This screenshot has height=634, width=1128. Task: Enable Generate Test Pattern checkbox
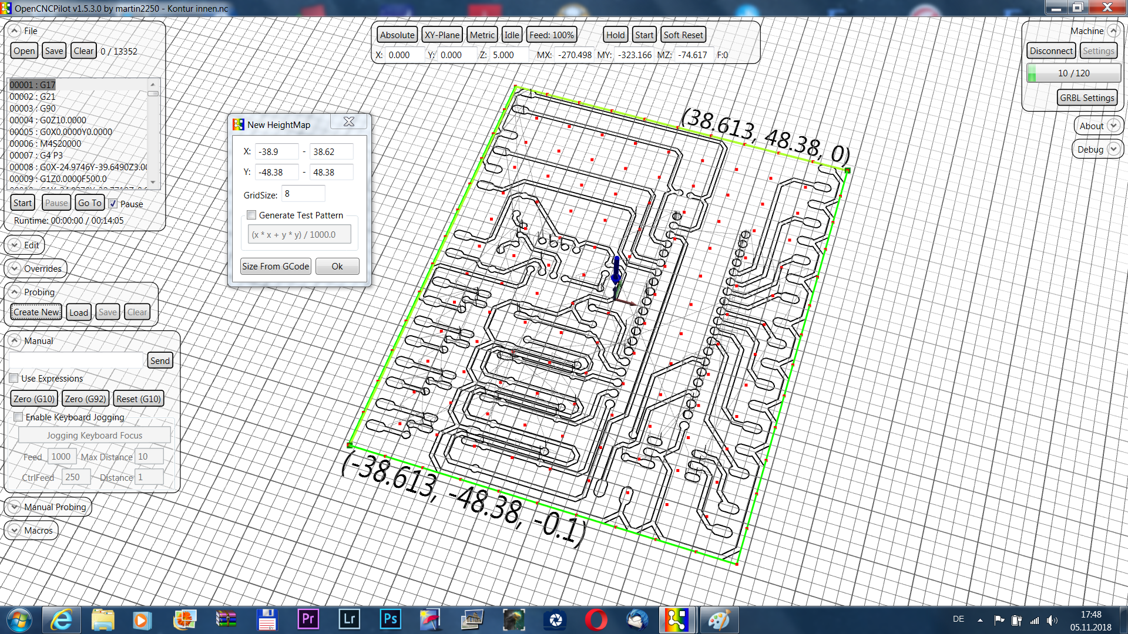(x=251, y=215)
